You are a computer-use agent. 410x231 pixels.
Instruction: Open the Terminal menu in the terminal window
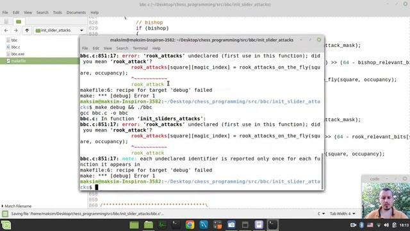(x=140, y=48)
